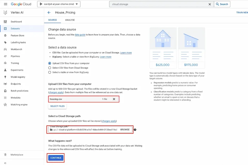The width and height of the screenshot is (248, 165).
Task: Open the project selector dropdown
Action: tap(59, 4)
